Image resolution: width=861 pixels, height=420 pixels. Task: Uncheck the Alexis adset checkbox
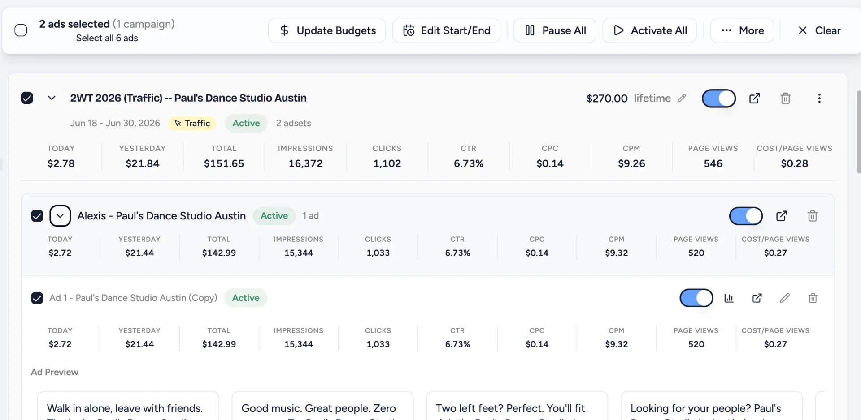click(37, 216)
